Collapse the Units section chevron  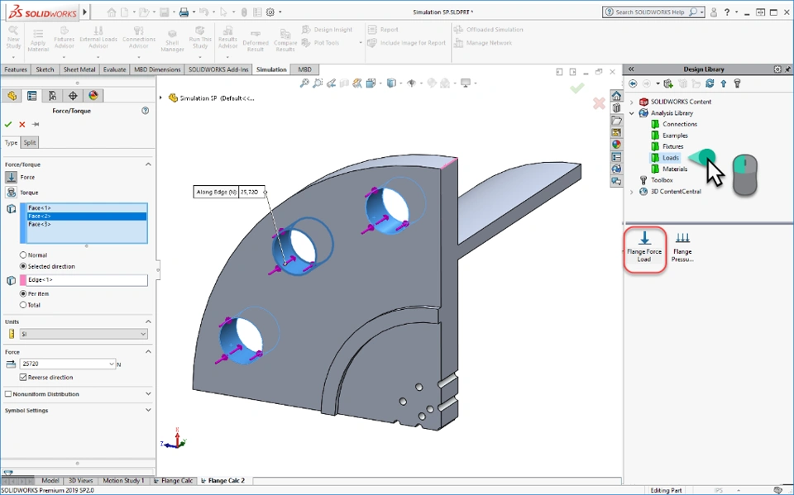[x=148, y=322]
